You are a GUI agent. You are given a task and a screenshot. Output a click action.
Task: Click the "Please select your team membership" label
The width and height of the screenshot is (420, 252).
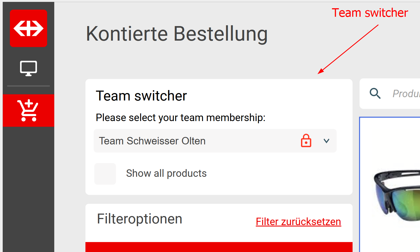coord(180,117)
